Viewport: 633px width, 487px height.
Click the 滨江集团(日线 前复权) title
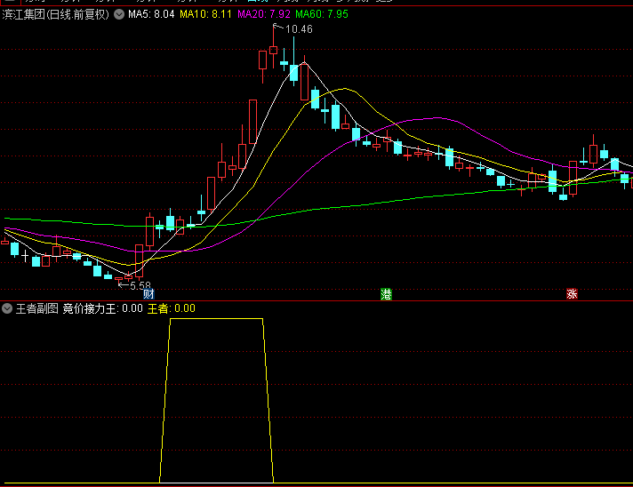tap(57, 15)
